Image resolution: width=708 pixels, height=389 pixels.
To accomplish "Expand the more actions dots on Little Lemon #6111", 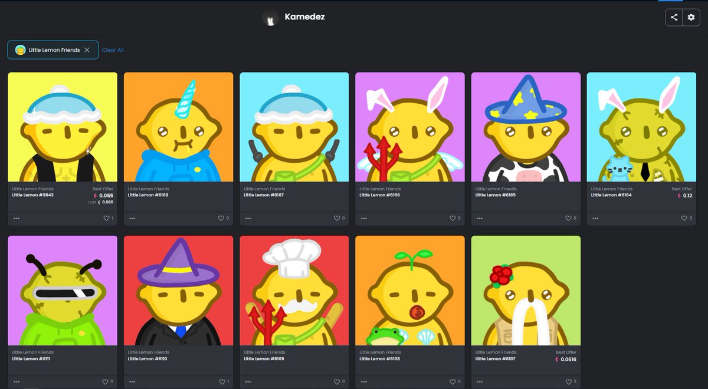I will click(17, 381).
